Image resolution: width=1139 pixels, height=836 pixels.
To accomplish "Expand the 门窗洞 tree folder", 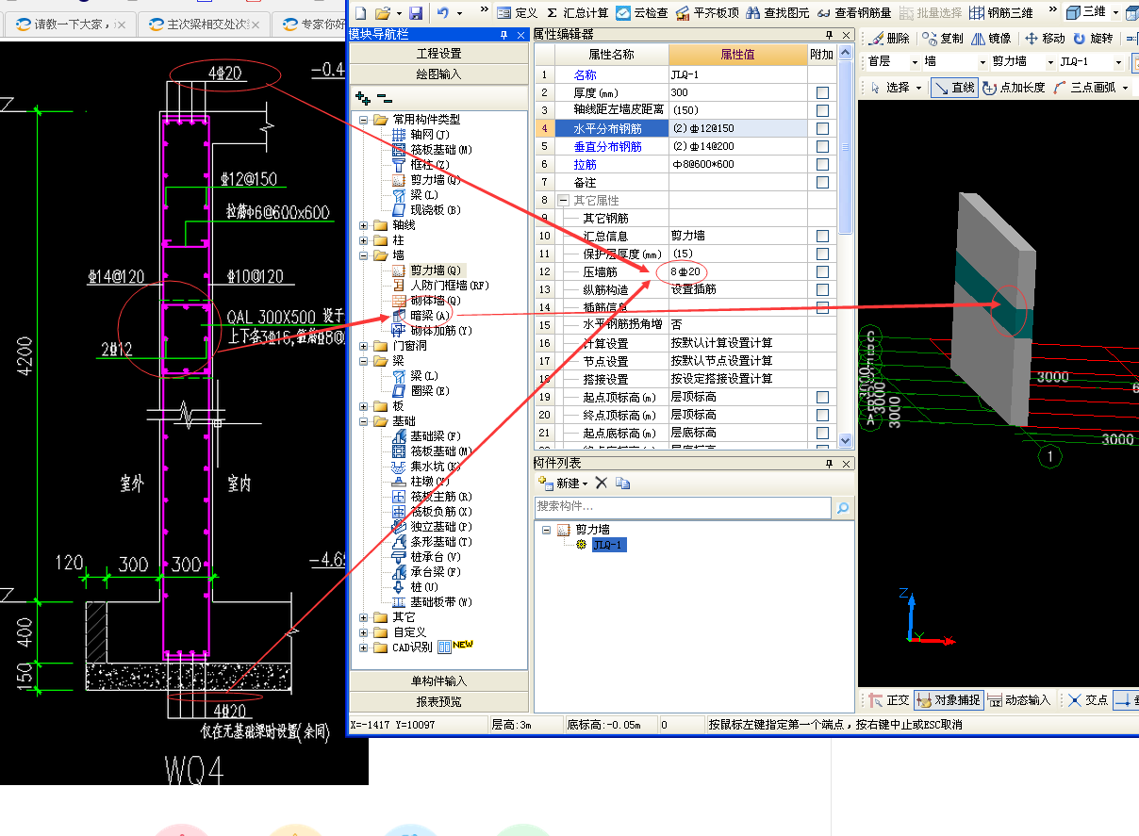I will (364, 346).
